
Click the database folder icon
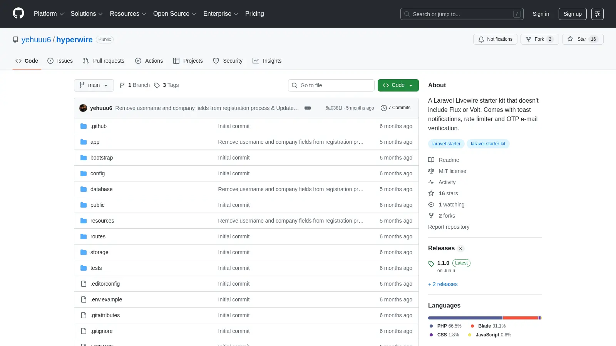[84, 189]
